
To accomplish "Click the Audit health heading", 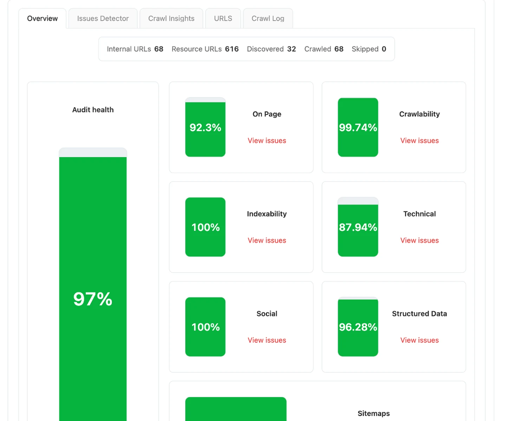I will coord(93,110).
